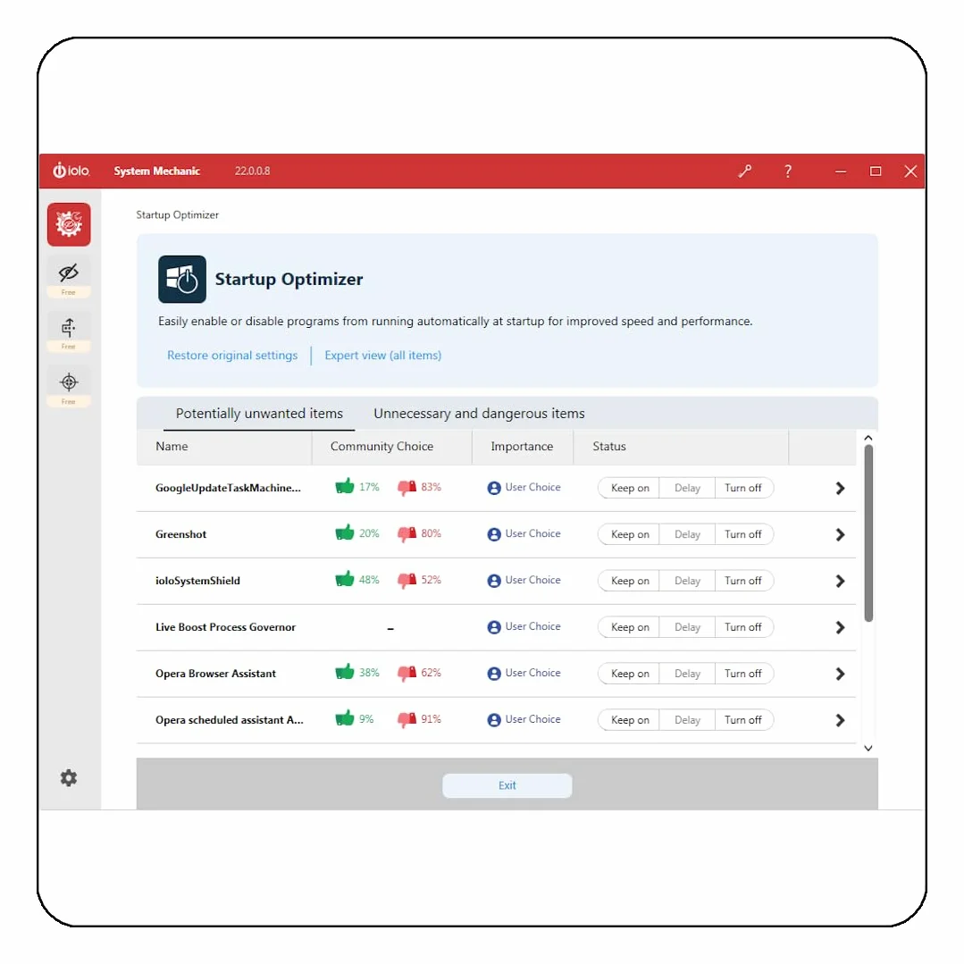Viewport: 964px width, 964px height.
Task: Click Startup Optimizer breadcrumb text
Action: (x=177, y=214)
